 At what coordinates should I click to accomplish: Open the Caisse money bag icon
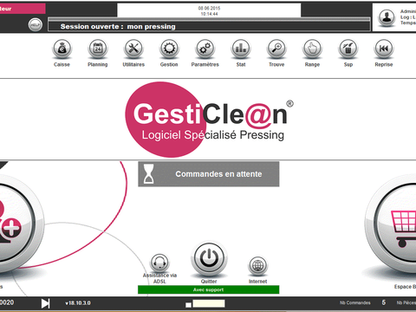tap(62, 49)
